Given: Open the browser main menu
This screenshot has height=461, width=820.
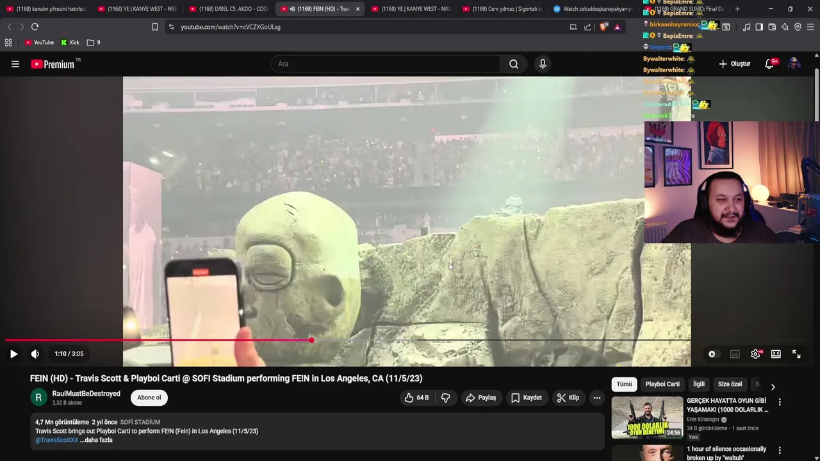Looking at the screenshot, I should (x=810, y=27).
